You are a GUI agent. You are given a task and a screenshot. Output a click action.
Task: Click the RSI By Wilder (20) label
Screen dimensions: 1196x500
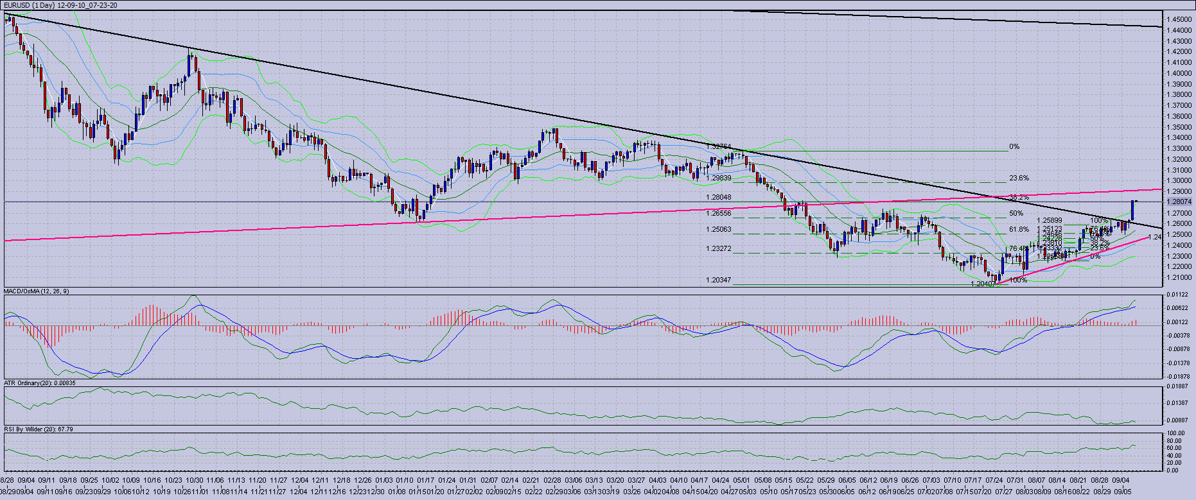38,429
